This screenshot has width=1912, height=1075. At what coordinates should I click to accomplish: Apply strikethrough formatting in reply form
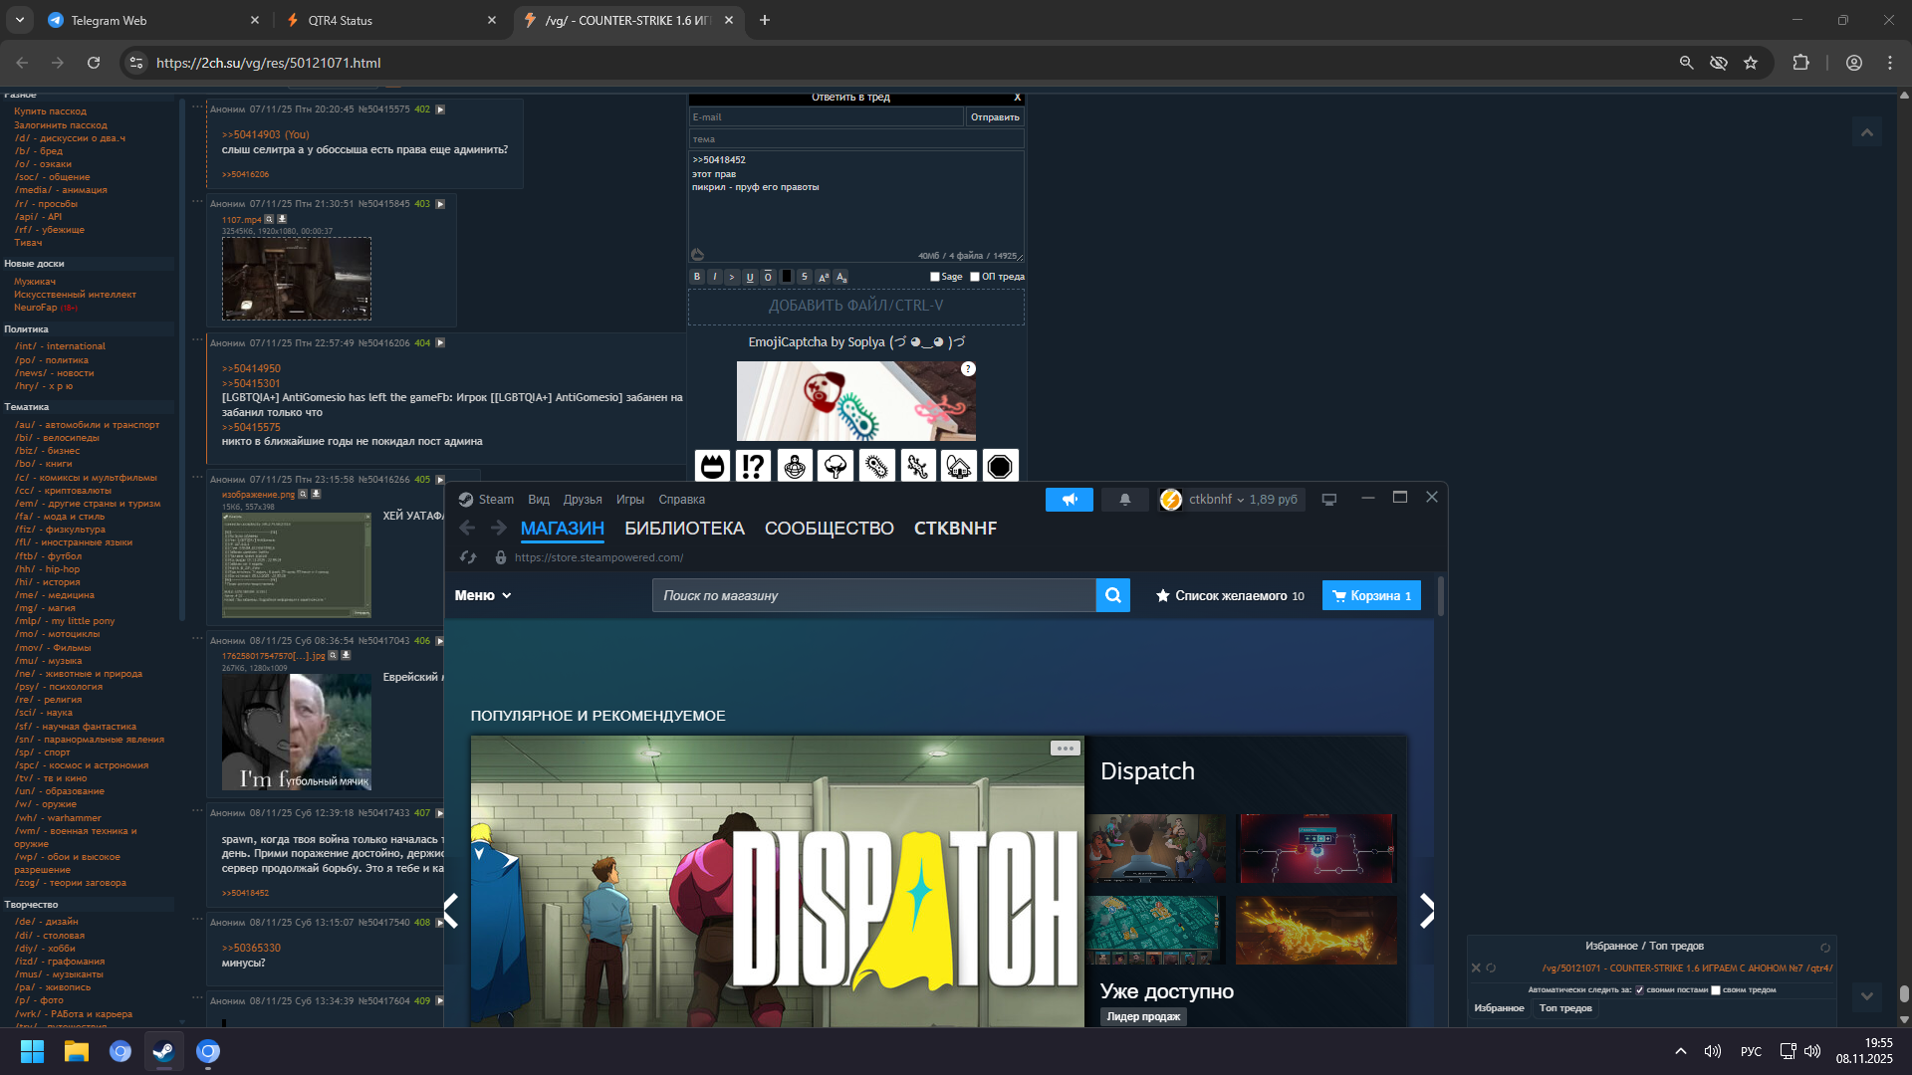(804, 277)
